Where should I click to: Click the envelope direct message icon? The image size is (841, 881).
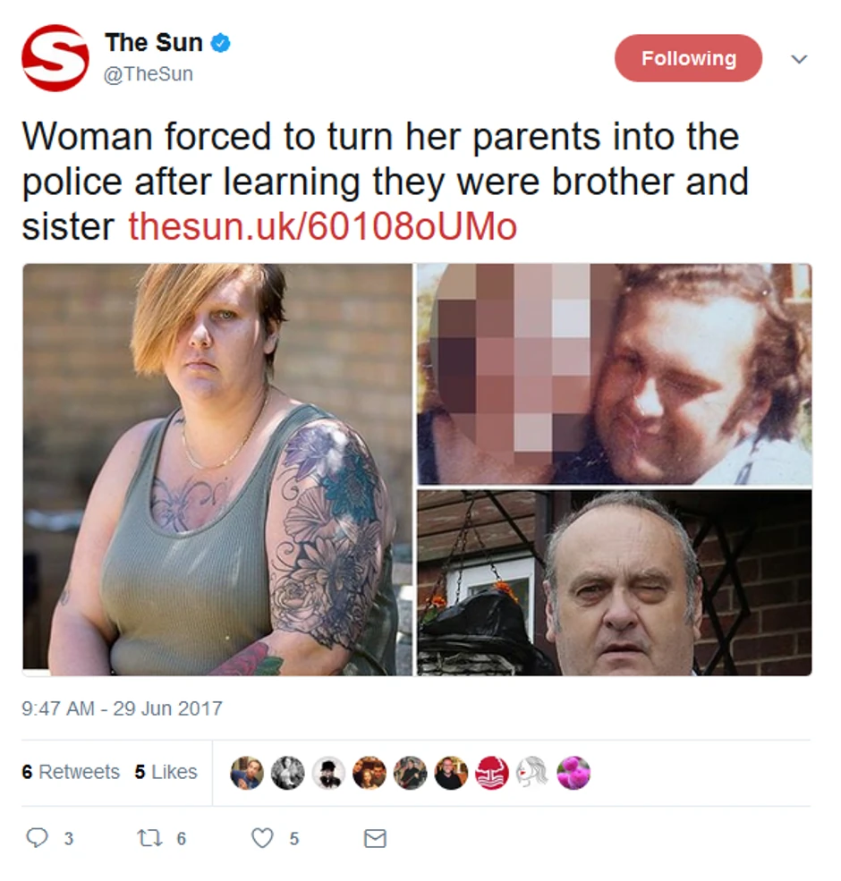point(375,838)
